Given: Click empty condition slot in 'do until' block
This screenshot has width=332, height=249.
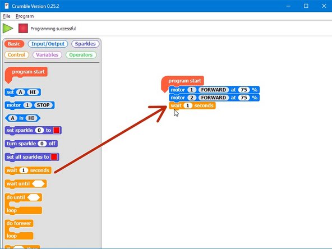Looking at the screenshot, I should coord(34,197).
